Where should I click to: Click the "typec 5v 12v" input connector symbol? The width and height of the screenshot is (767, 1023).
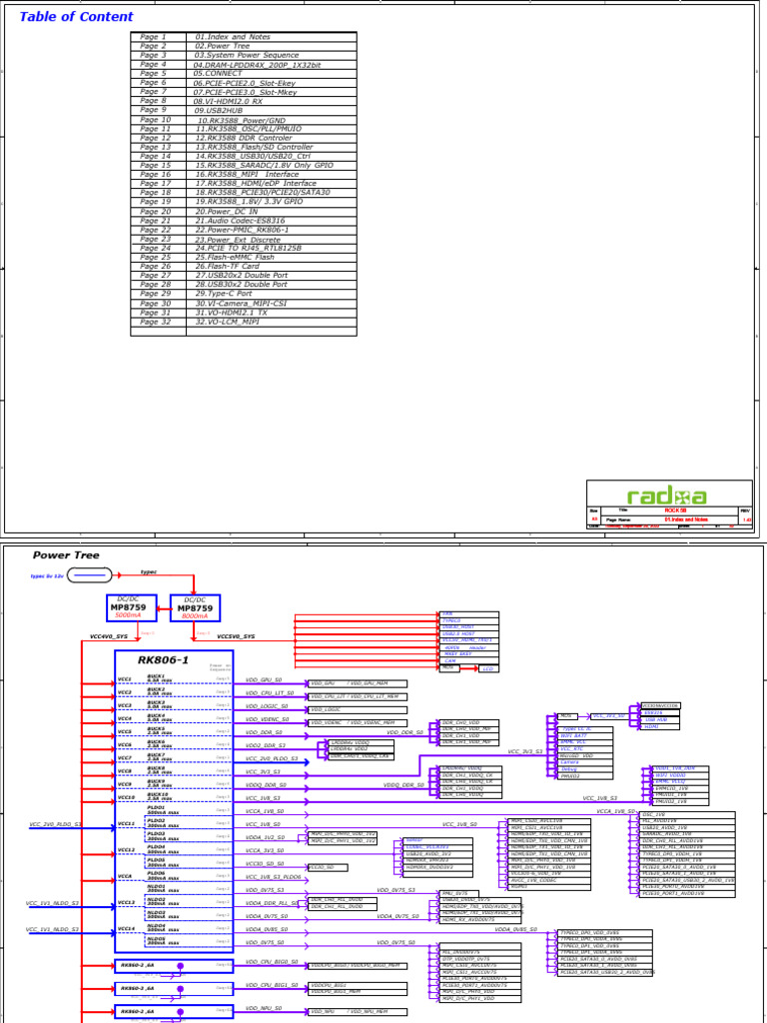[x=89, y=575]
